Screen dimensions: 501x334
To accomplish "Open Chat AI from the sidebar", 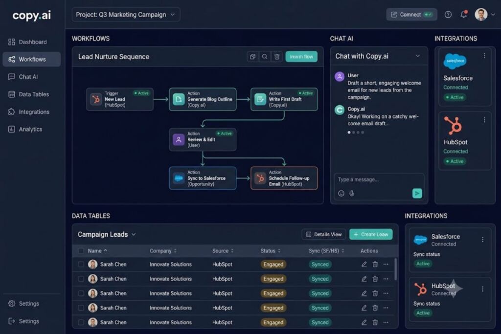I will click(x=31, y=77).
